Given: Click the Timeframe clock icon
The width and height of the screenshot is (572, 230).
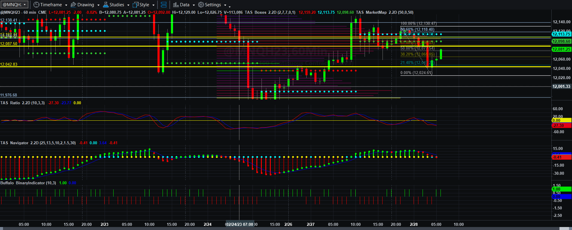Looking at the screenshot, I should pyautogui.click(x=36, y=5).
